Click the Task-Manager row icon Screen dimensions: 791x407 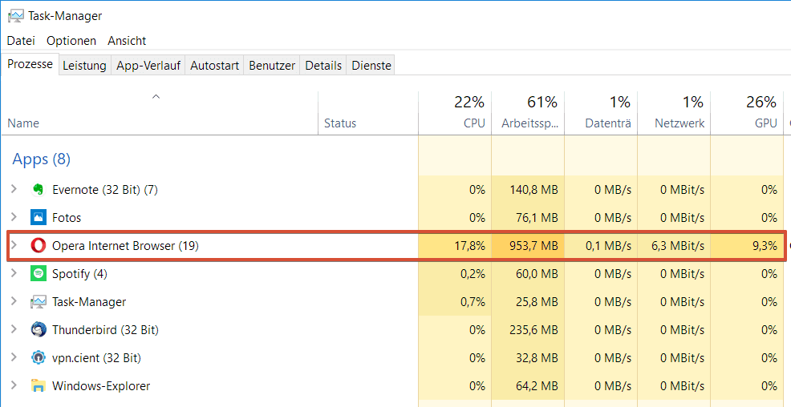[38, 302]
